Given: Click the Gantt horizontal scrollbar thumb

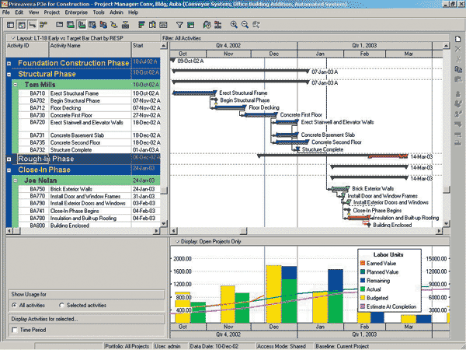Looking at the screenshot, I should click(243, 231).
